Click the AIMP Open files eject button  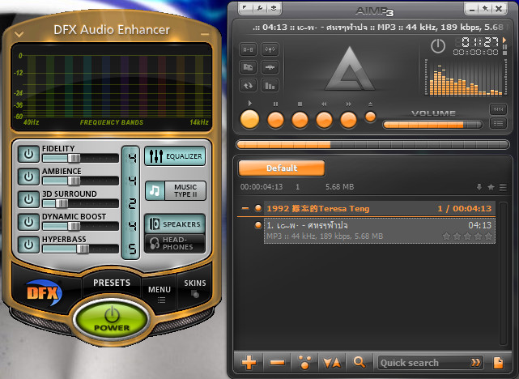pyautogui.click(x=370, y=117)
